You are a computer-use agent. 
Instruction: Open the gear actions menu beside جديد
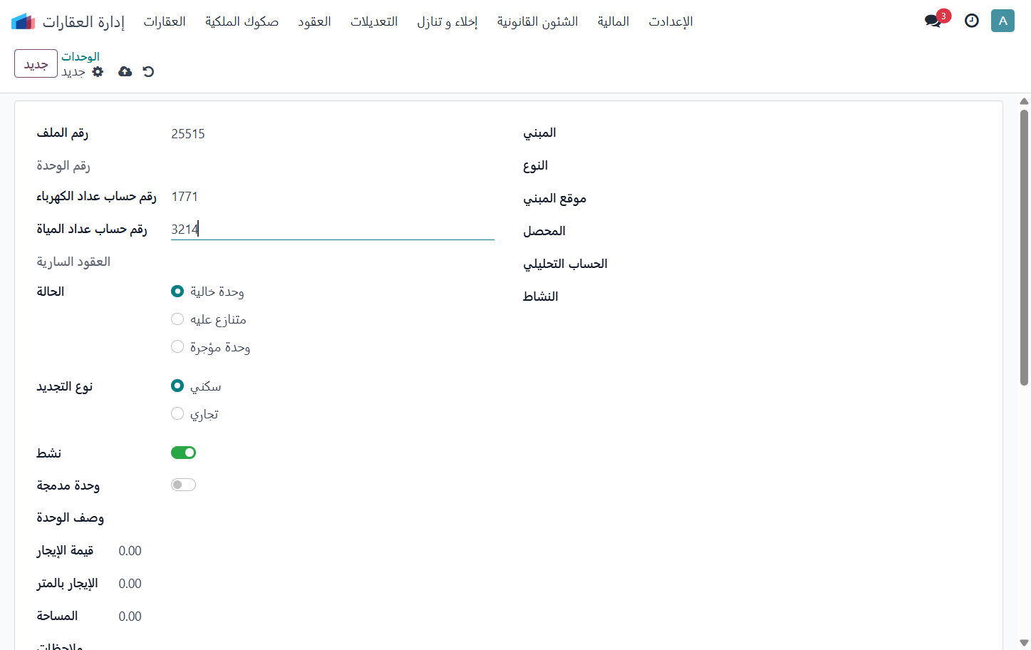coord(98,71)
